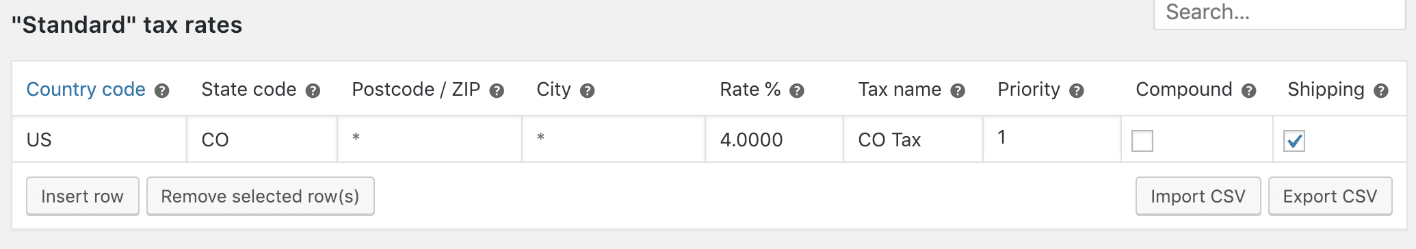Click into the Search field
Viewport: 1416px width, 249px height.
pyautogui.click(x=1279, y=14)
